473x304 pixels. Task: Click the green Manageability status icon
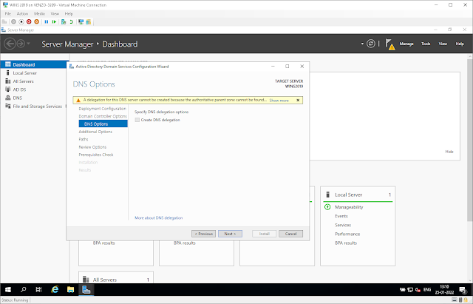(327, 207)
